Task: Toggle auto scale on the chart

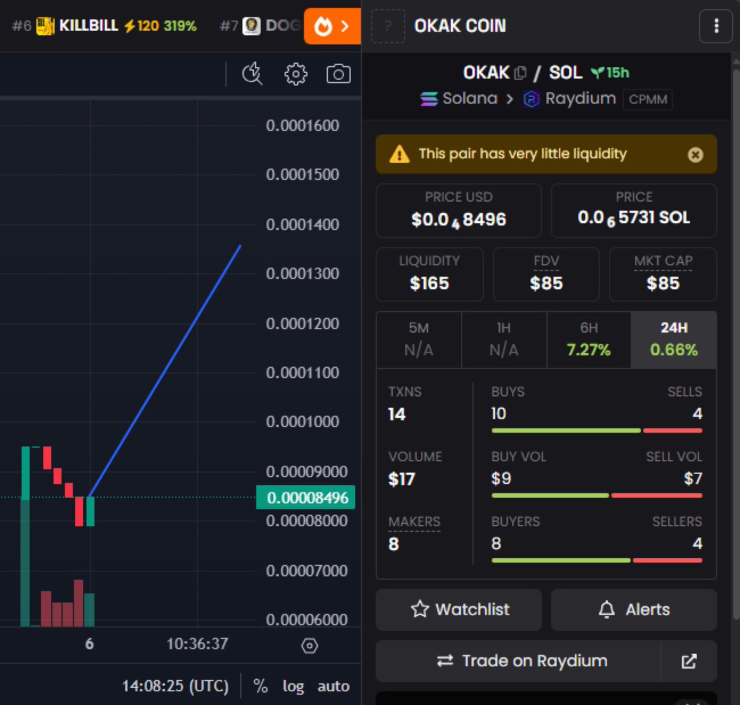Action: (x=333, y=686)
